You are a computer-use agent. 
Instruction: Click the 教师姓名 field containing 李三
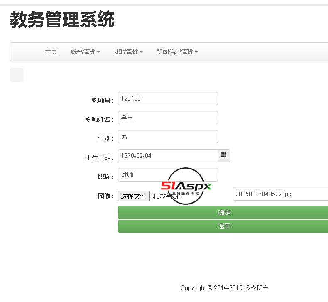click(168, 118)
